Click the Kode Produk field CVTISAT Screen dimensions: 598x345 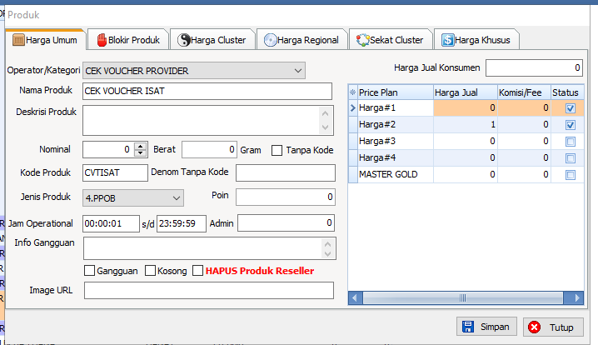115,172
